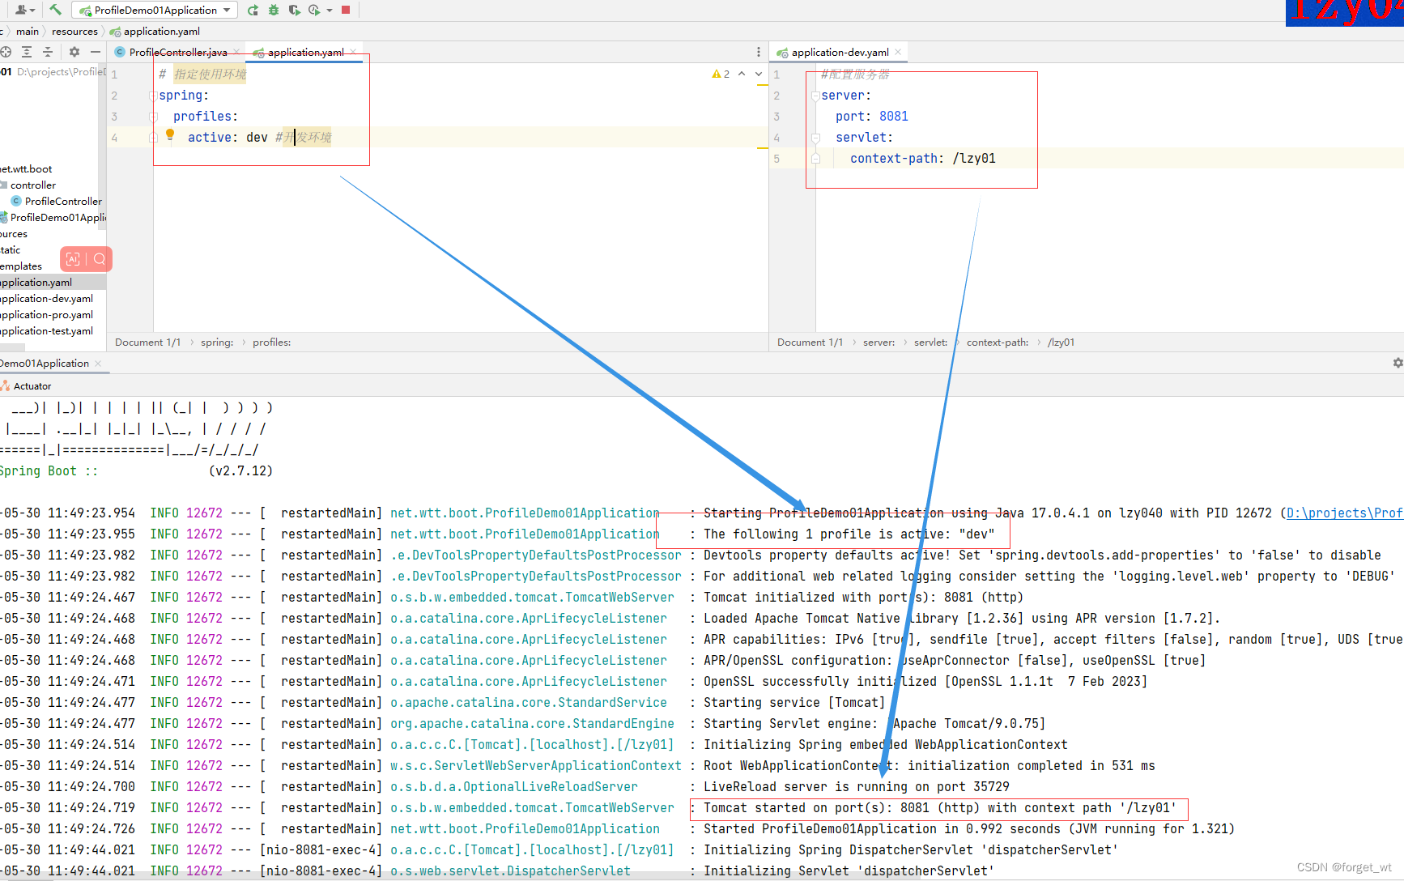Run with coverage shield icon
1404x881 pixels.
(x=294, y=10)
